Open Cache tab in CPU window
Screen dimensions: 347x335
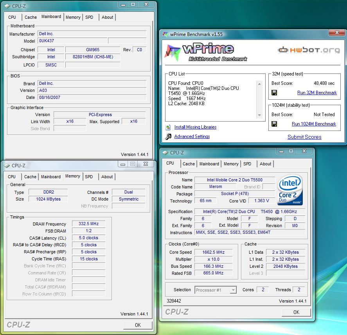tap(189, 164)
